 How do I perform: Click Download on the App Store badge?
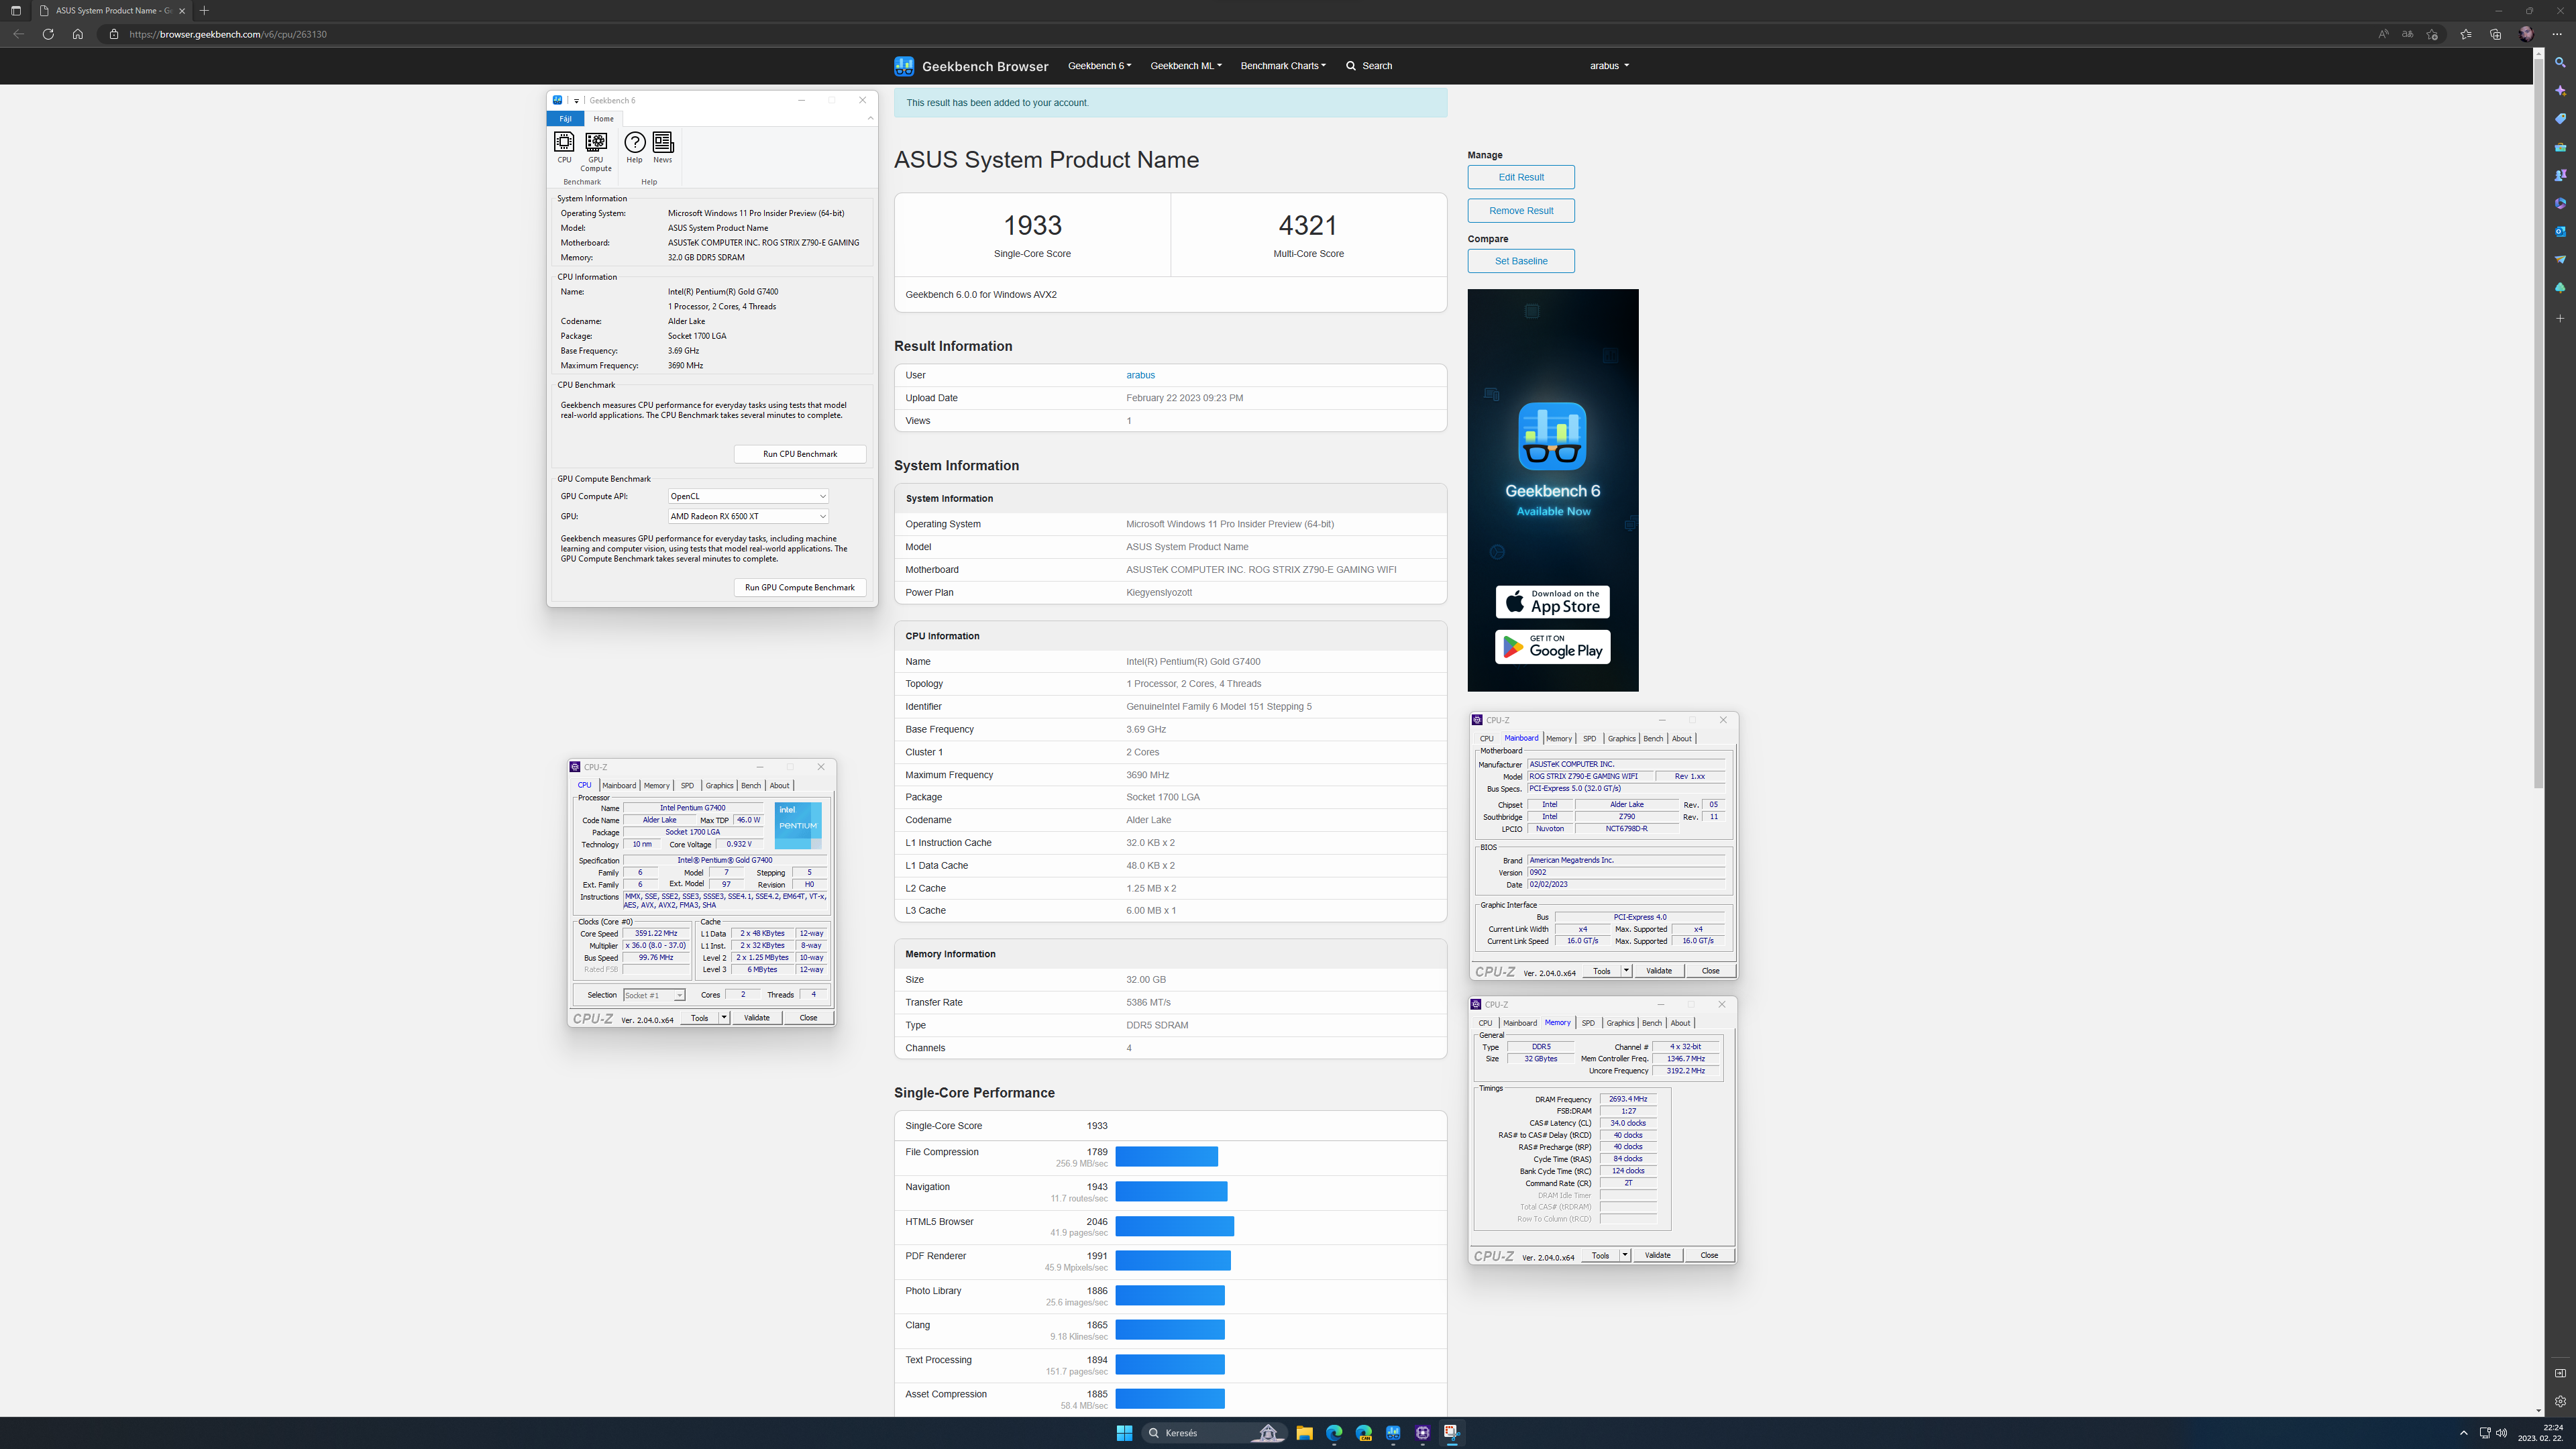point(1552,602)
